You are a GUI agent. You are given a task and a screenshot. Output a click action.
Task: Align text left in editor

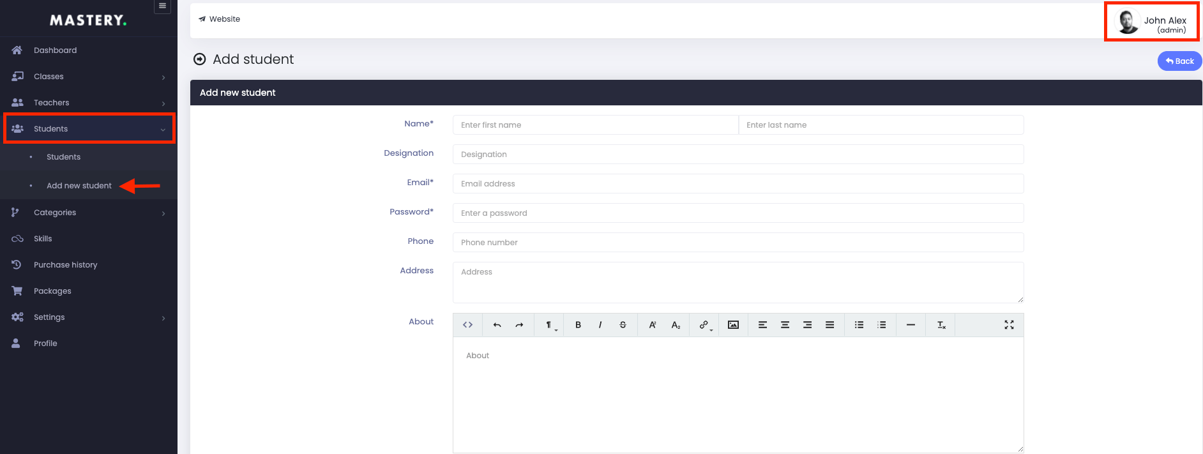pos(762,325)
